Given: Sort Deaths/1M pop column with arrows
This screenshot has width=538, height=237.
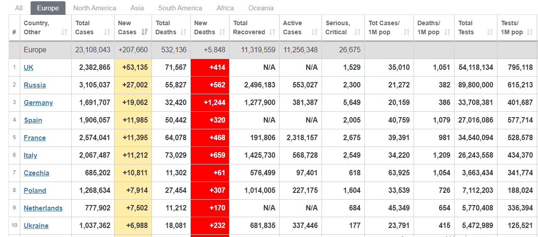Looking at the screenshot, I should 447,32.
